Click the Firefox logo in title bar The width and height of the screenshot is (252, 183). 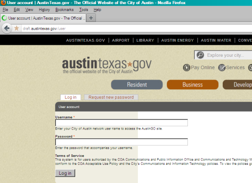pyautogui.click(x=3, y=3)
